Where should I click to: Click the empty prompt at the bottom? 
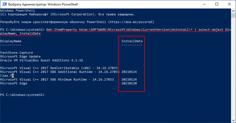(23, 95)
